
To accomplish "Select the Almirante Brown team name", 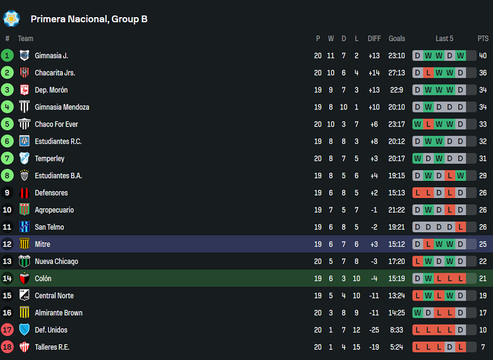I will click(58, 313).
